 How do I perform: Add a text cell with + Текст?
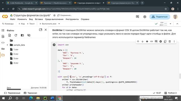[31, 24]
